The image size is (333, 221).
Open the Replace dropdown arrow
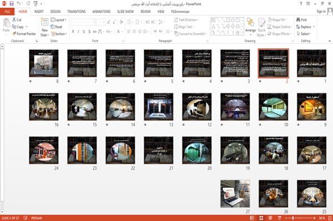(314, 27)
